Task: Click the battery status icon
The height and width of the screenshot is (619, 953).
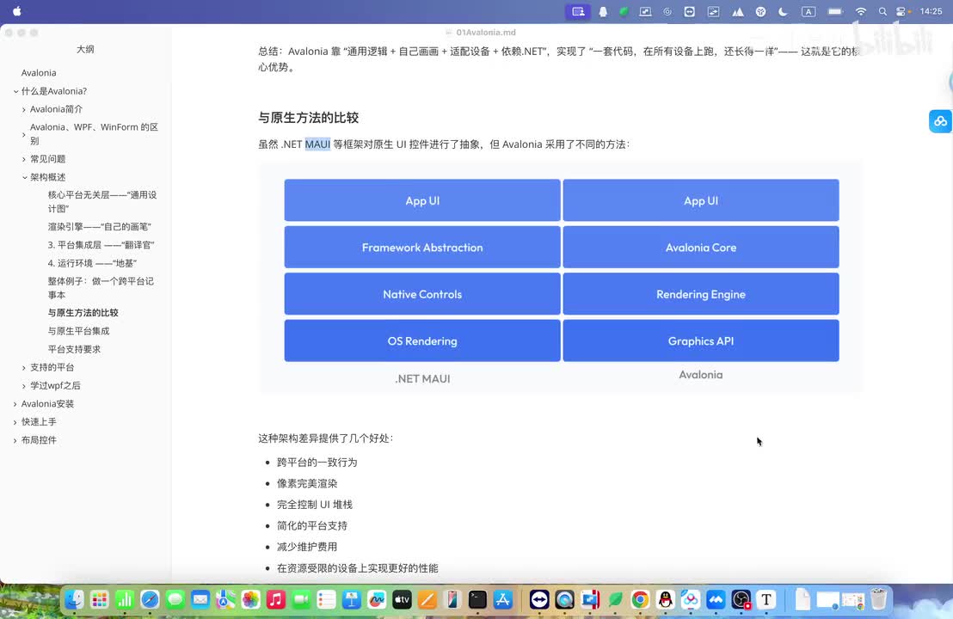Action: [x=836, y=11]
